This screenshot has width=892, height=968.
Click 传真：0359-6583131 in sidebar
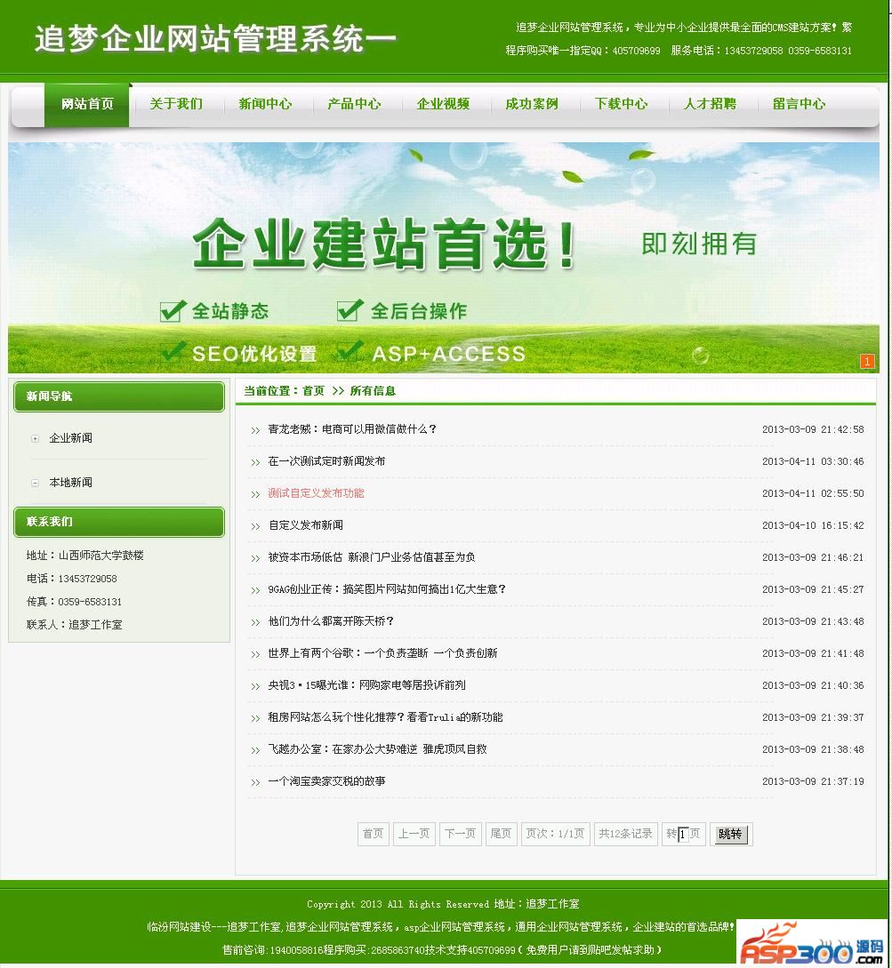tap(74, 602)
